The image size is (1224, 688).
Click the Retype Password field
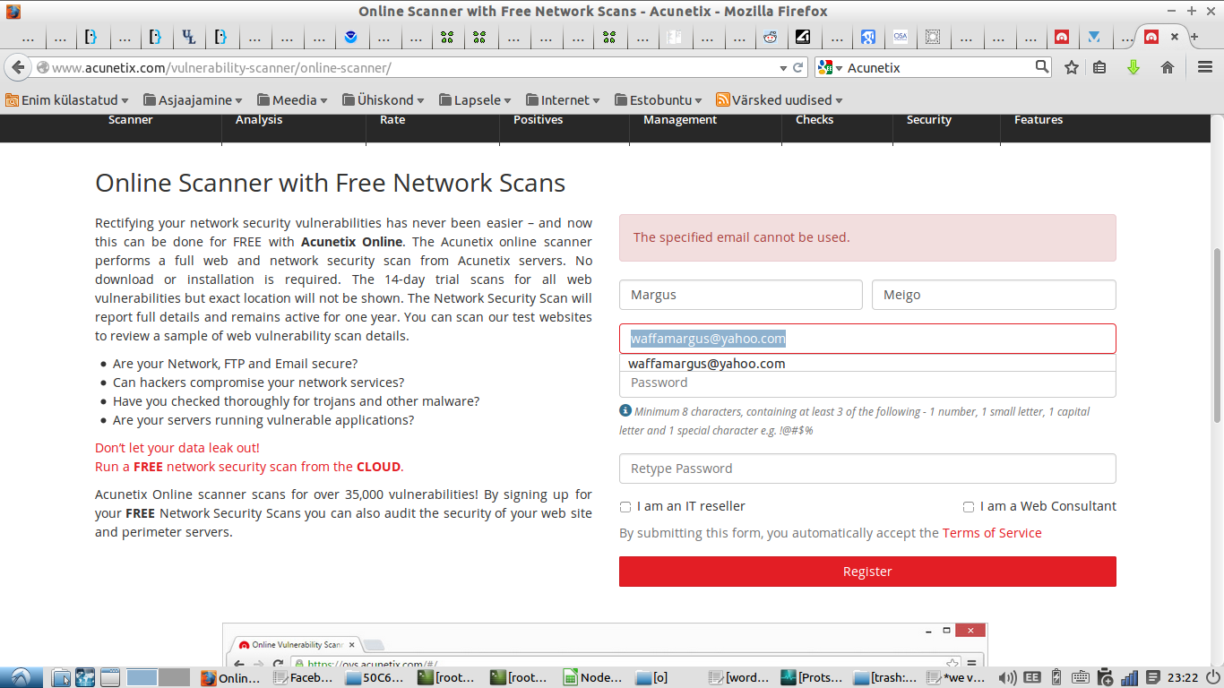coord(866,469)
